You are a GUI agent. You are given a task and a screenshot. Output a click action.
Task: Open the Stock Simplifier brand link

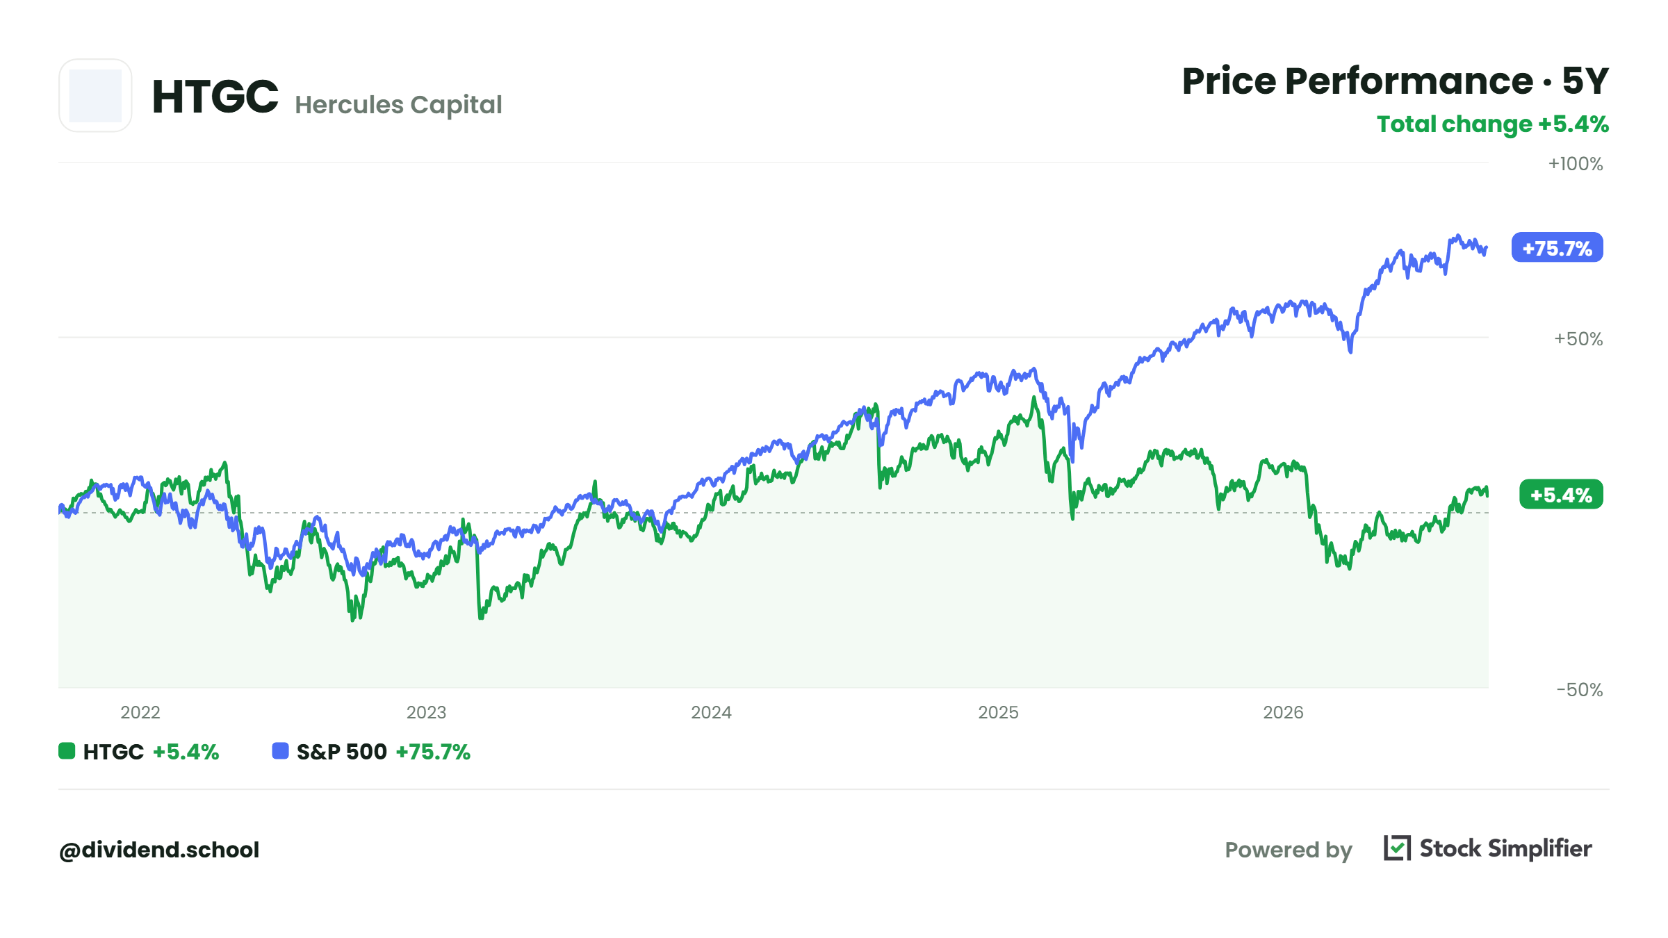click(x=1505, y=848)
